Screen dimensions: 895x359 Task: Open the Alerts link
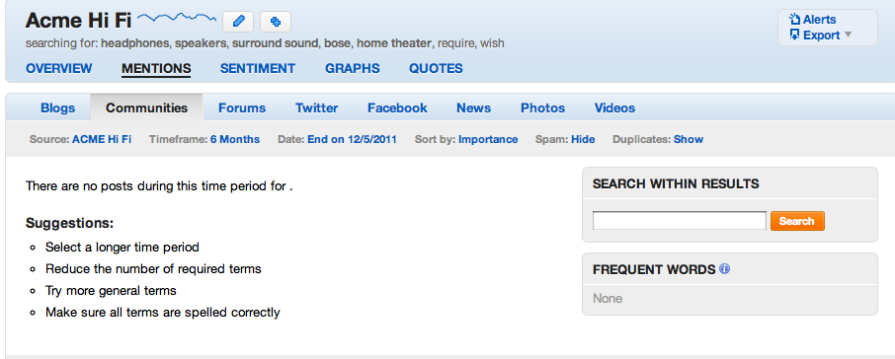819,20
